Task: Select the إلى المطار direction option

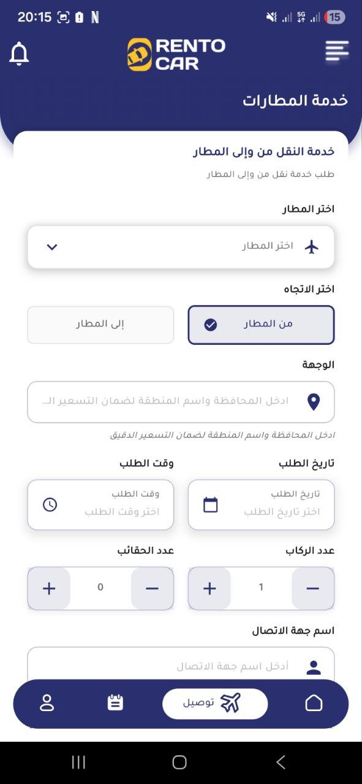Action: click(100, 325)
